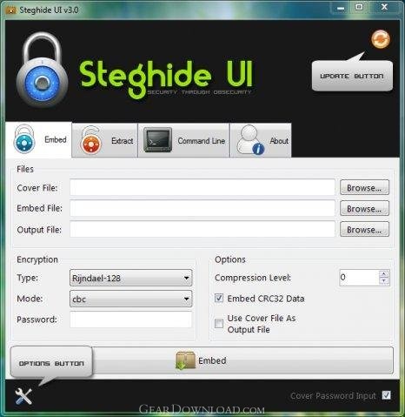The width and height of the screenshot is (405, 417).
Task: Open options via wrench and screwdriver icon
Action: pyautogui.click(x=23, y=396)
